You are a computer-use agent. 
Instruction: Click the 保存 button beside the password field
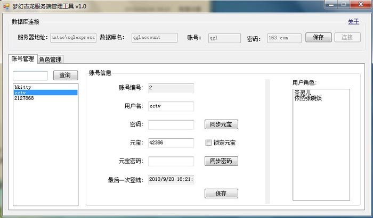tap(318, 38)
